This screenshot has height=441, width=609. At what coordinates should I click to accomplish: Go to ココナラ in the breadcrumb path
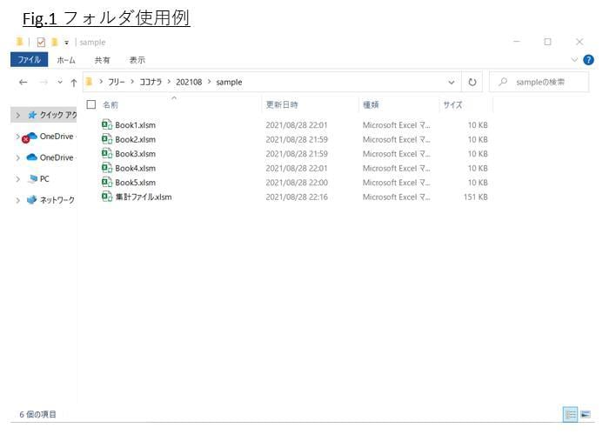point(151,83)
